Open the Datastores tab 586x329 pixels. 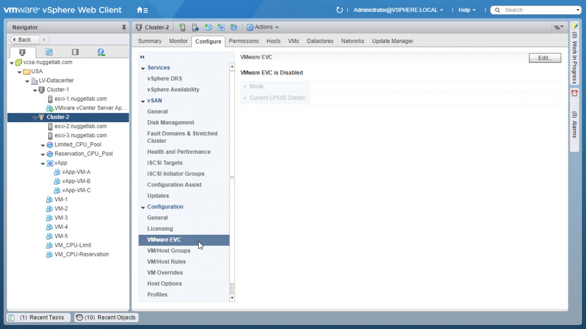[x=320, y=41]
